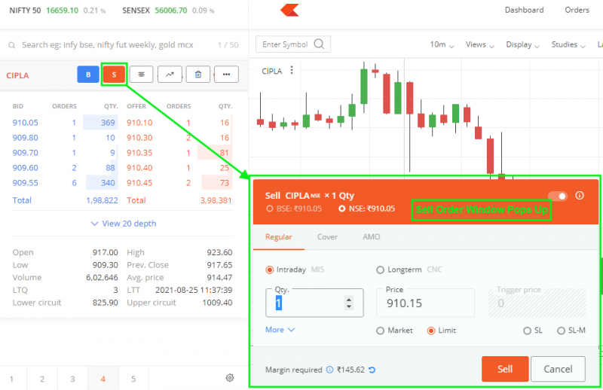Open the three-dot more options for CIPLA
The height and width of the screenshot is (390, 603).
(x=226, y=75)
